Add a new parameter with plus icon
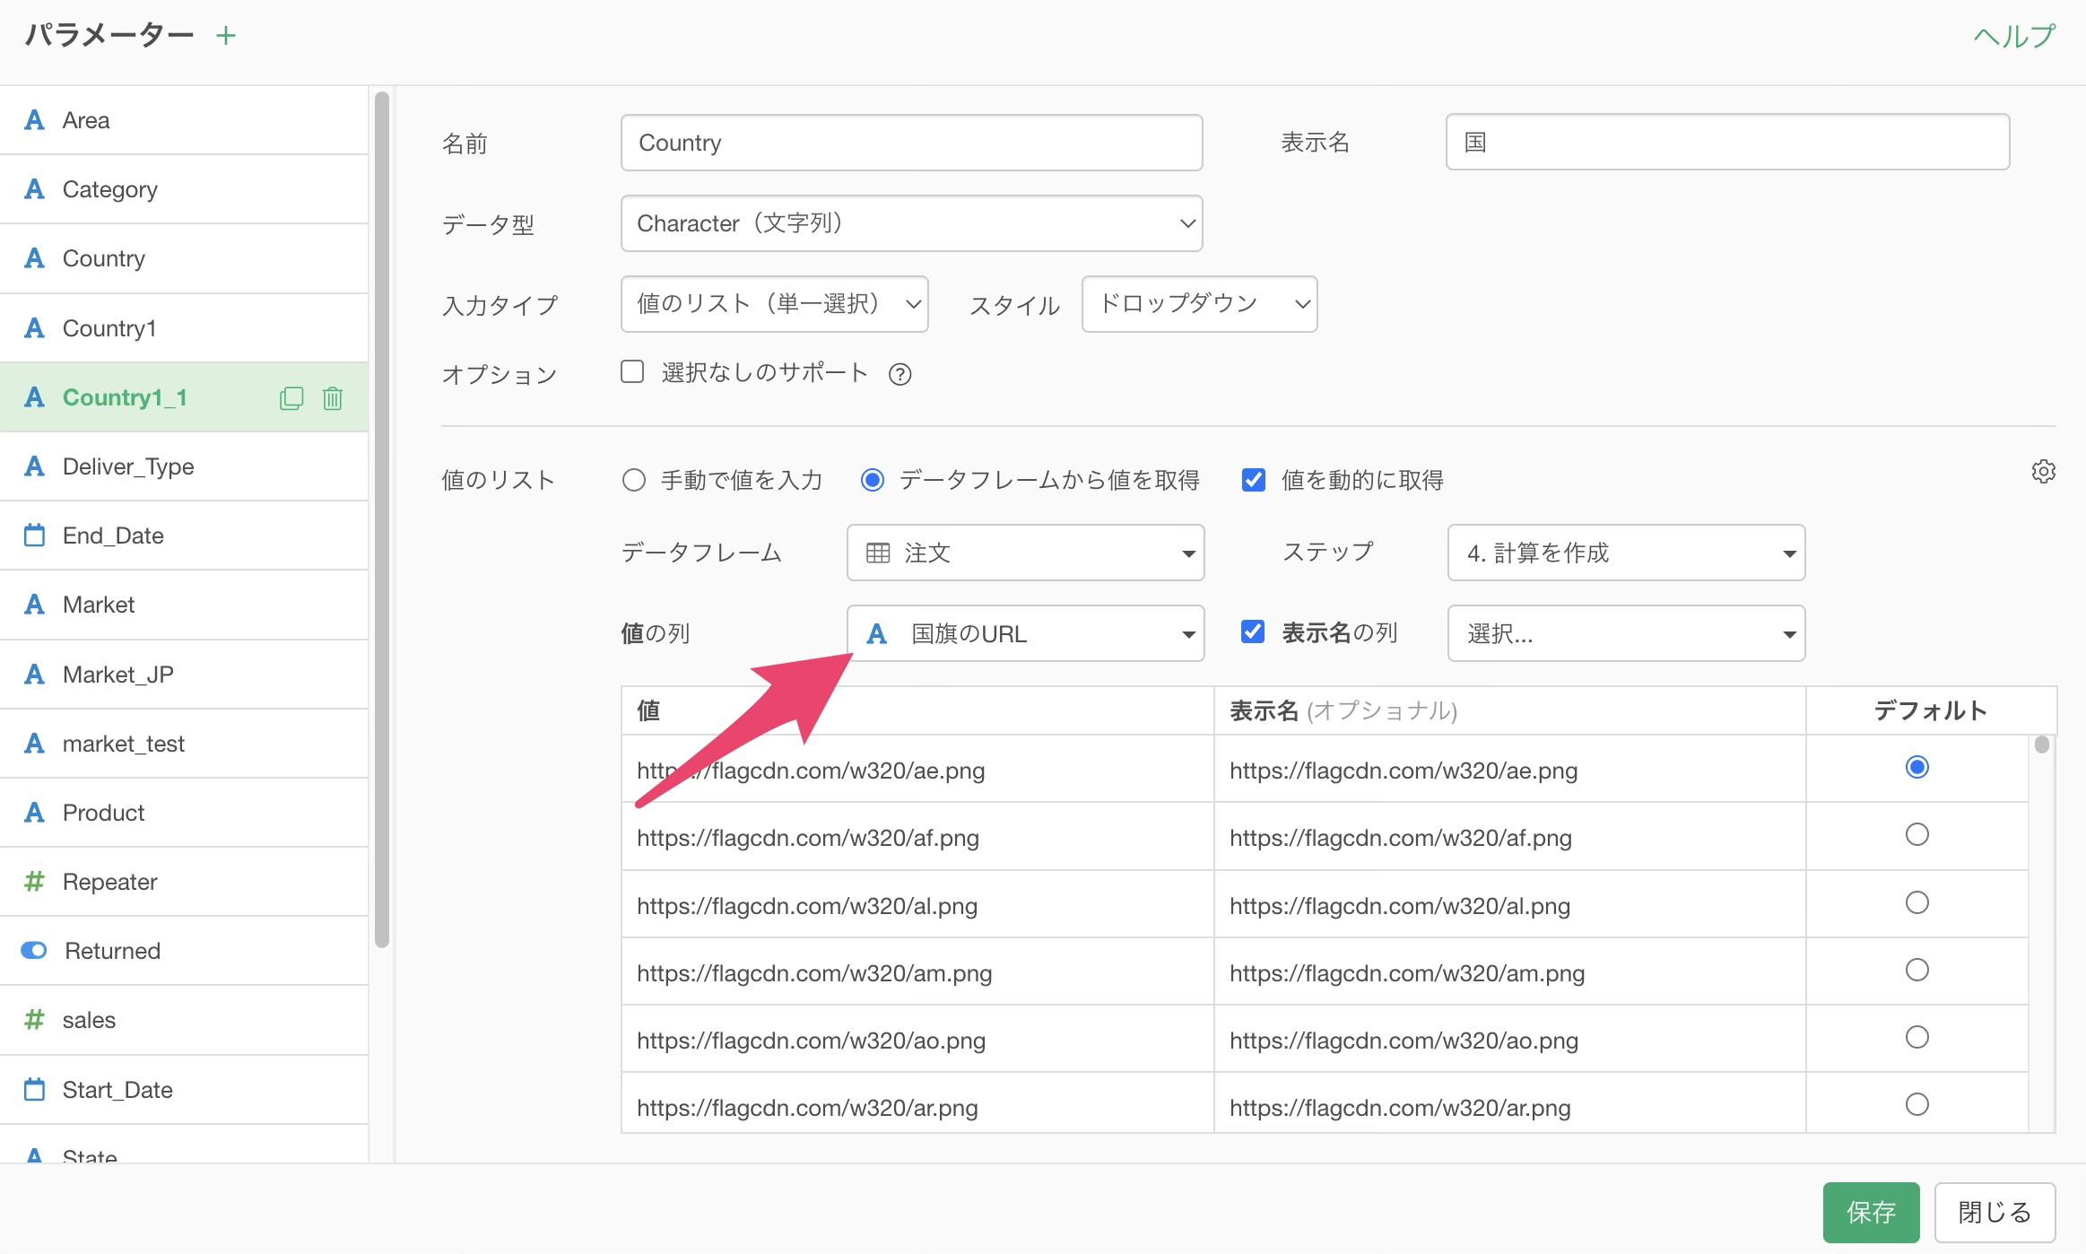Viewport: 2086px width, 1254px height. pyautogui.click(x=226, y=36)
